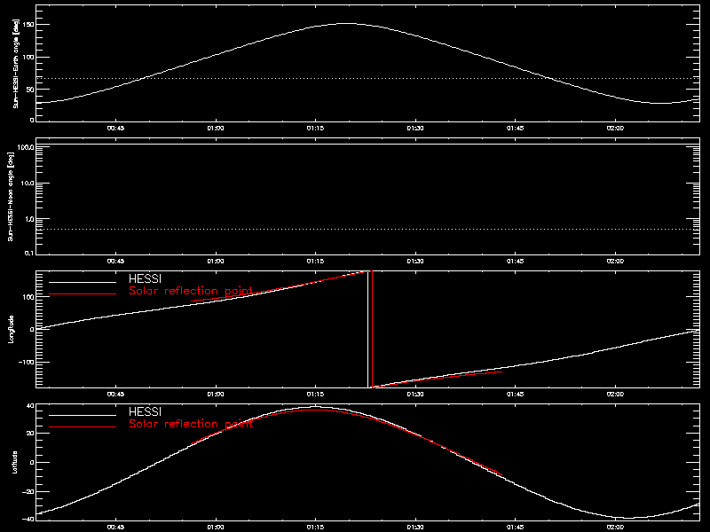Click the Sun-HESSI-Noon angle [deg] axis label
Image resolution: width=710 pixels, height=532 pixels.
click(x=11, y=196)
